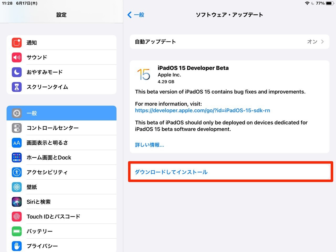Viewport: 336px width, 252px height.
Task: Select 一般 in the sidebar
Action: coord(61,113)
